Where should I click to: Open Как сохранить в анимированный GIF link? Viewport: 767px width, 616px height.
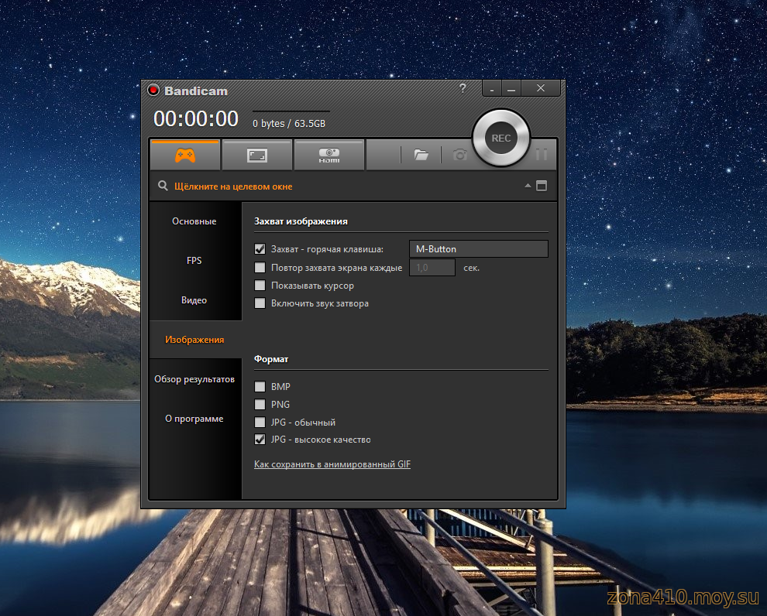[332, 464]
